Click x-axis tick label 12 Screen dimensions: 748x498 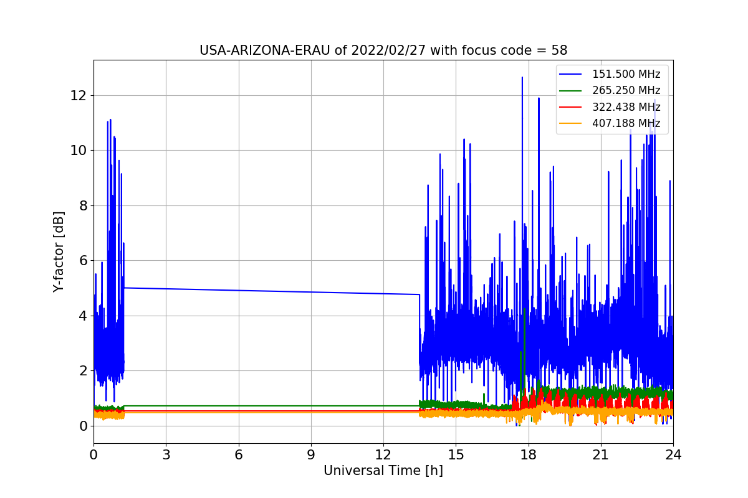383,454
